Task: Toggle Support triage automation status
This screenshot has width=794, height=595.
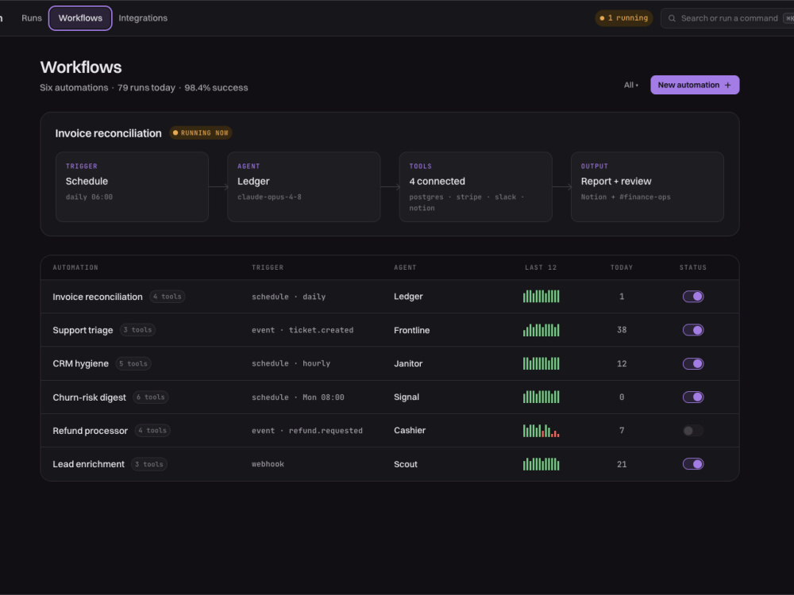Action: click(x=693, y=330)
